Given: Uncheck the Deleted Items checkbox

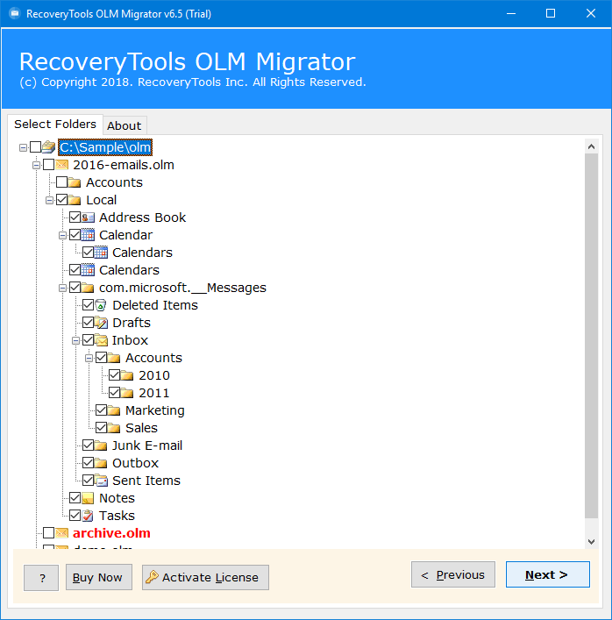Looking at the screenshot, I should tap(88, 305).
